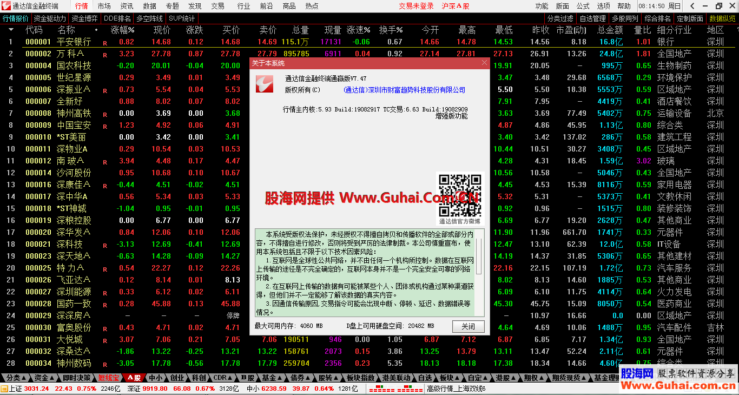This screenshot has height=395, width=739.
Task: Click the R marker beside 深康佳A
Action: click(105, 186)
